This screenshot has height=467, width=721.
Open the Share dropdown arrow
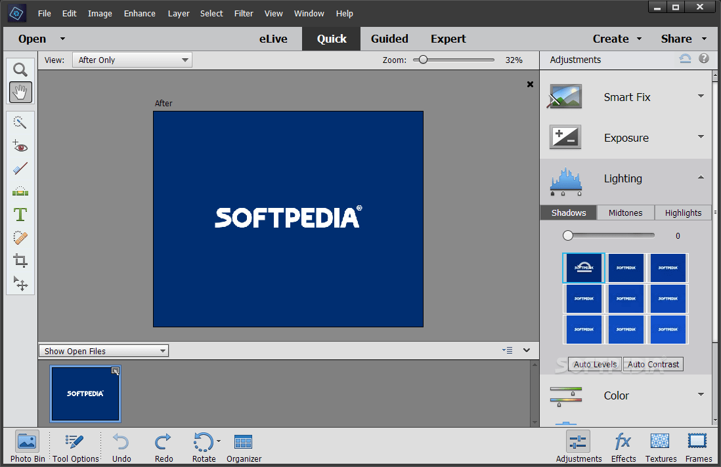coord(704,39)
